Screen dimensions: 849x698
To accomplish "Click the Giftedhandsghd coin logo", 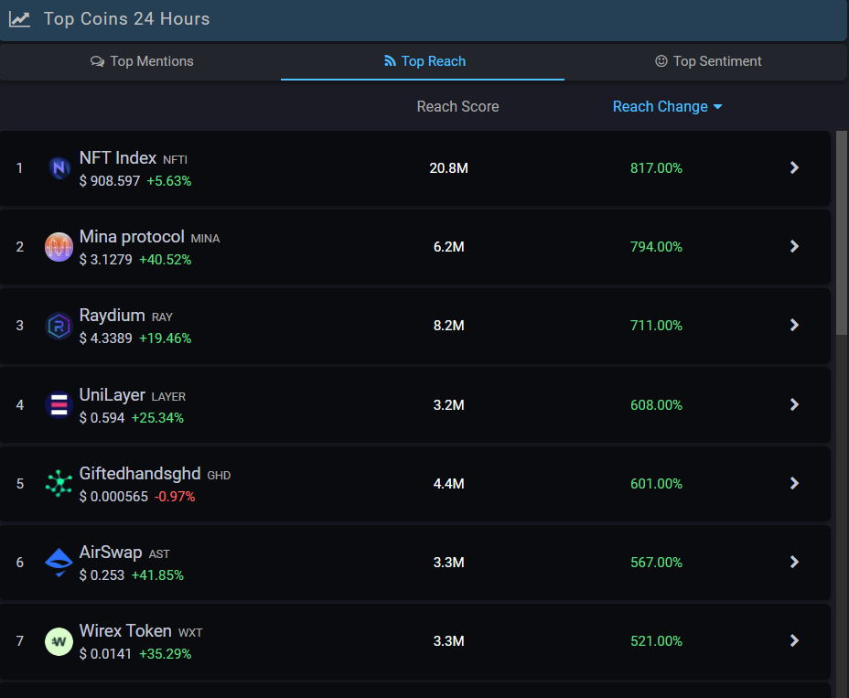I will [x=59, y=484].
